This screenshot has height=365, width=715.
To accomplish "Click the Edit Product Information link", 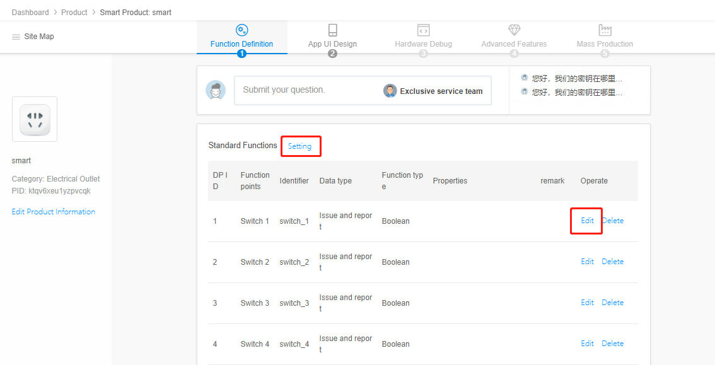I will 54,212.
